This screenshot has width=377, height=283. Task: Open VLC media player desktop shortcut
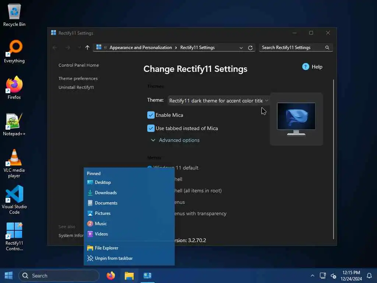tap(14, 164)
